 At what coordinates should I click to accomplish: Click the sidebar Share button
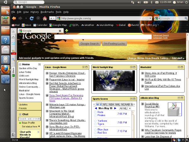pyautogui.click(x=13, y=72)
